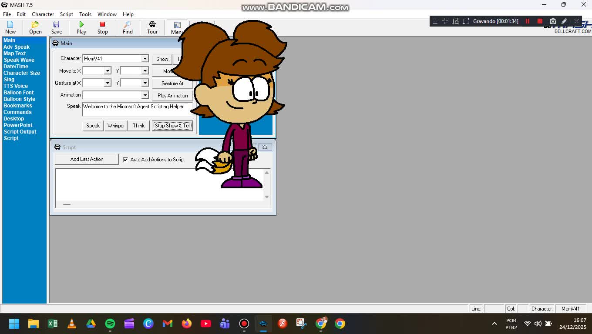Click the Find toolbar button
Viewport: 592px width, 334px height.
pyautogui.click(x=128, y=27)
